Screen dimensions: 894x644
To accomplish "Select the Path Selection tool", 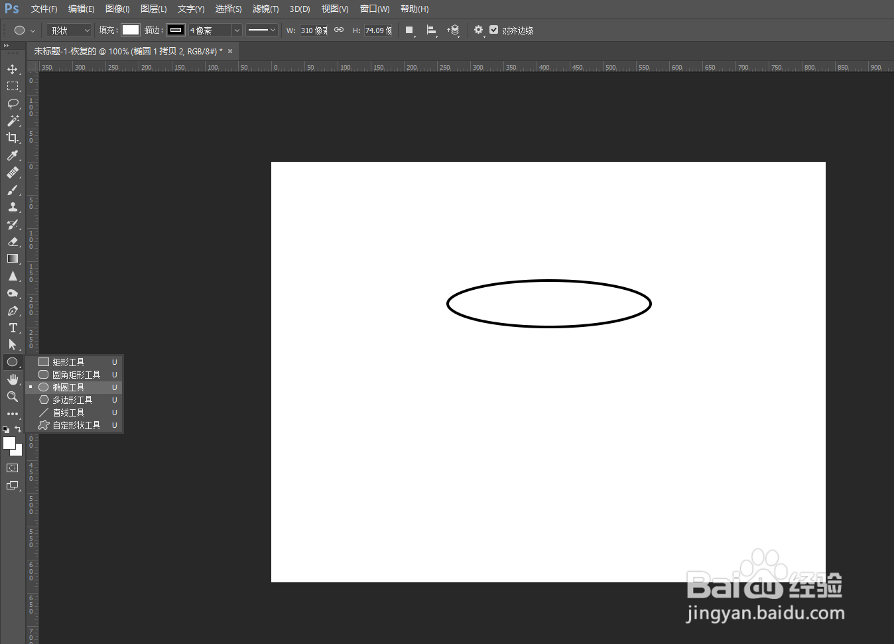I will click(x=13, y=345).
